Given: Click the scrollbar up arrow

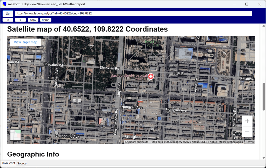Looking at the screenshot, I should [264, 26].
